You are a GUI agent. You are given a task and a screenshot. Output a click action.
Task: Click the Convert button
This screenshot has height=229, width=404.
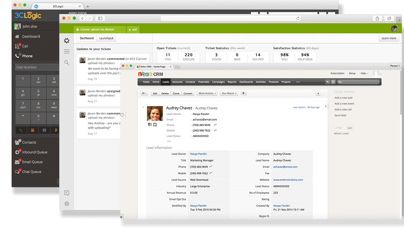click(x=188, y=93)
